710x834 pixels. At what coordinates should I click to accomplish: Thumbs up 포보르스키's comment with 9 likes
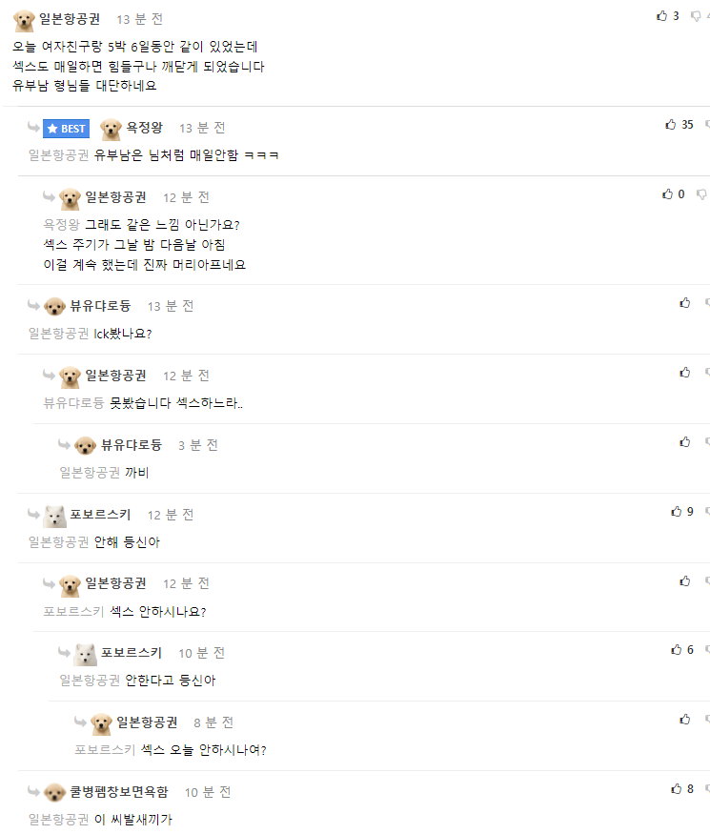pyautogui.click(x=676, y=513)
